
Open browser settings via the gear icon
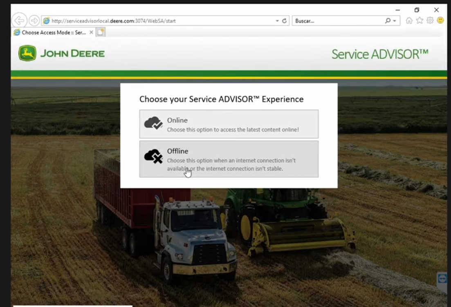(430, 20)
